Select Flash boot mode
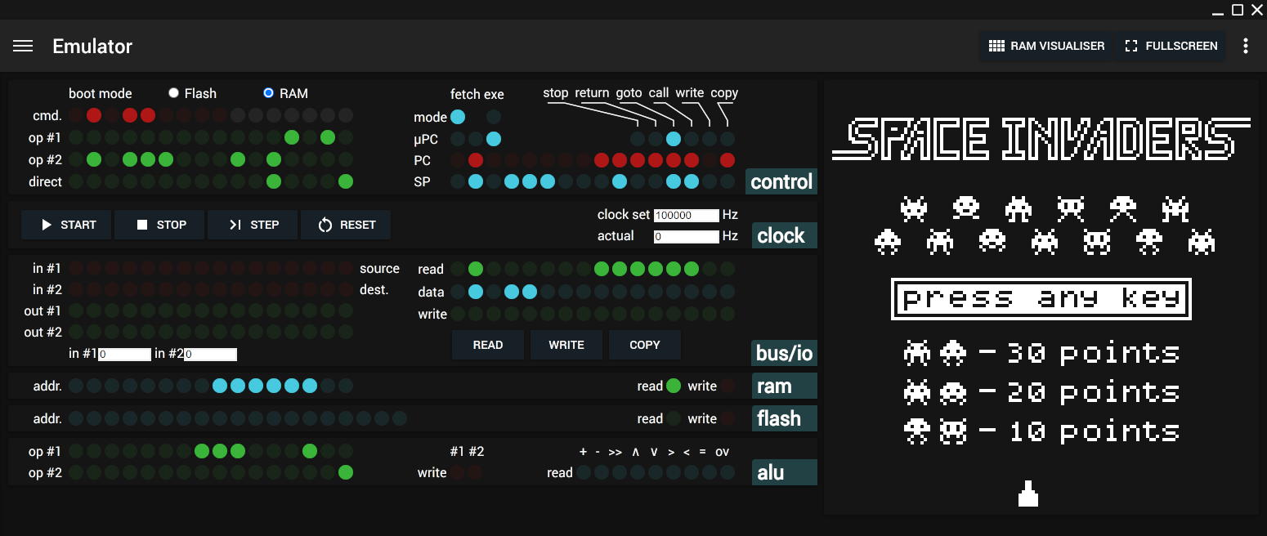Image resolution: width=1267 pixels, height=536 pixels. 173,93
